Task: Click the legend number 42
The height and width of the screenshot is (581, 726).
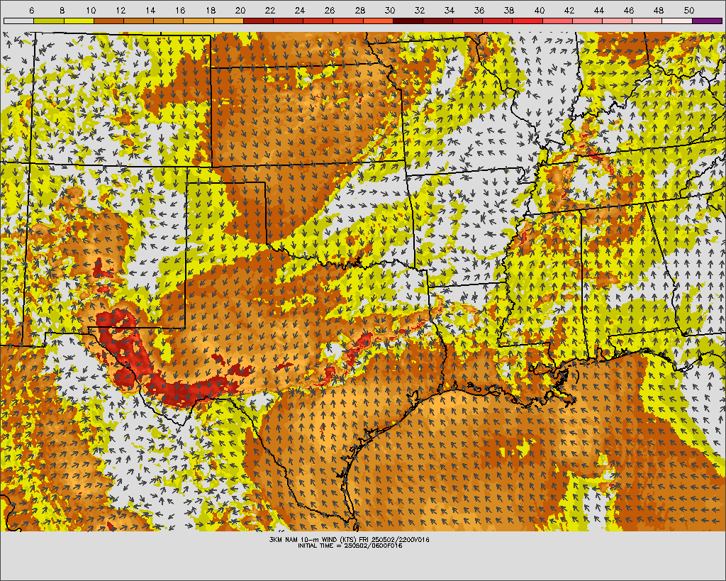Action: (569, 10)
